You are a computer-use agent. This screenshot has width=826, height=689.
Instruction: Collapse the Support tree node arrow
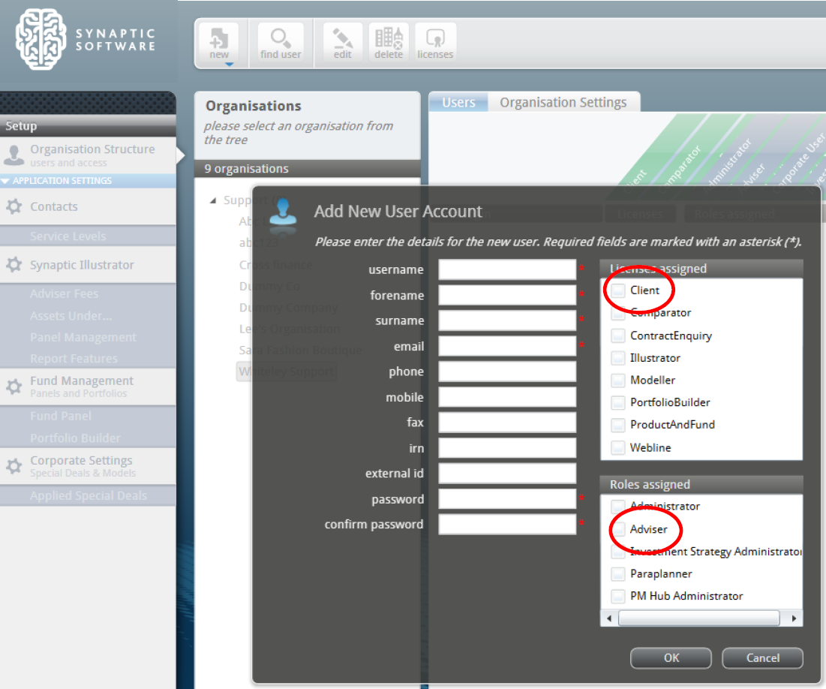click(x=213, y=200)
